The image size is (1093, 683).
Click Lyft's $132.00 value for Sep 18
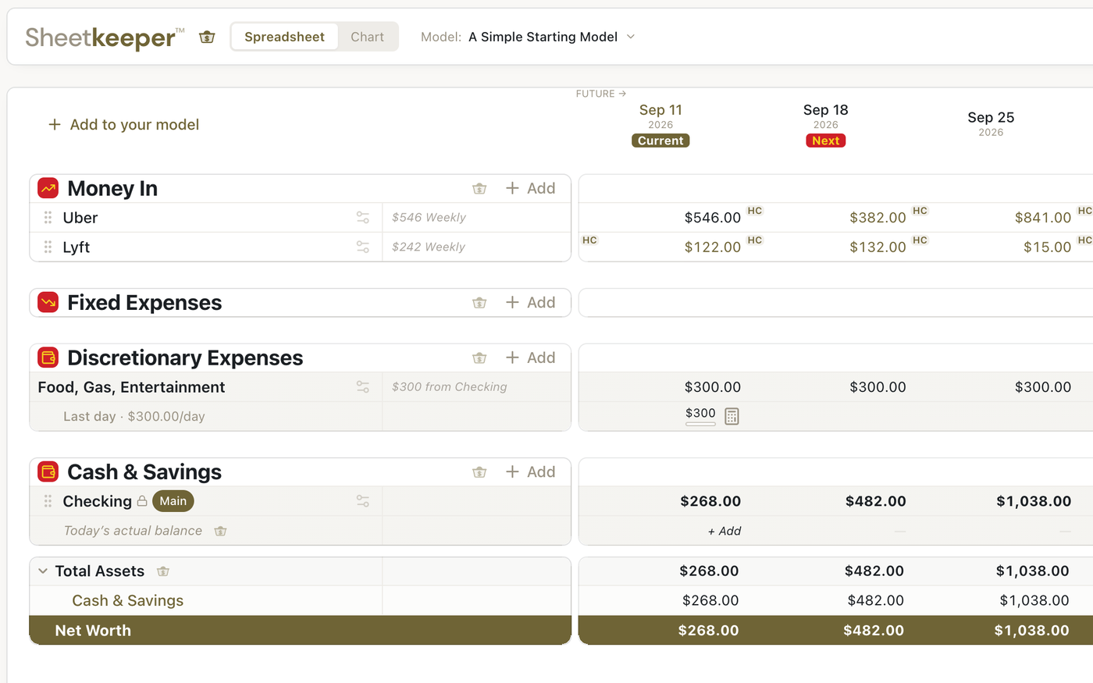click(x=878, y=247)
